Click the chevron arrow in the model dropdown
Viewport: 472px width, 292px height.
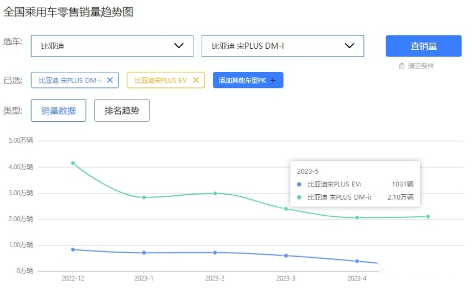(349, 46)
